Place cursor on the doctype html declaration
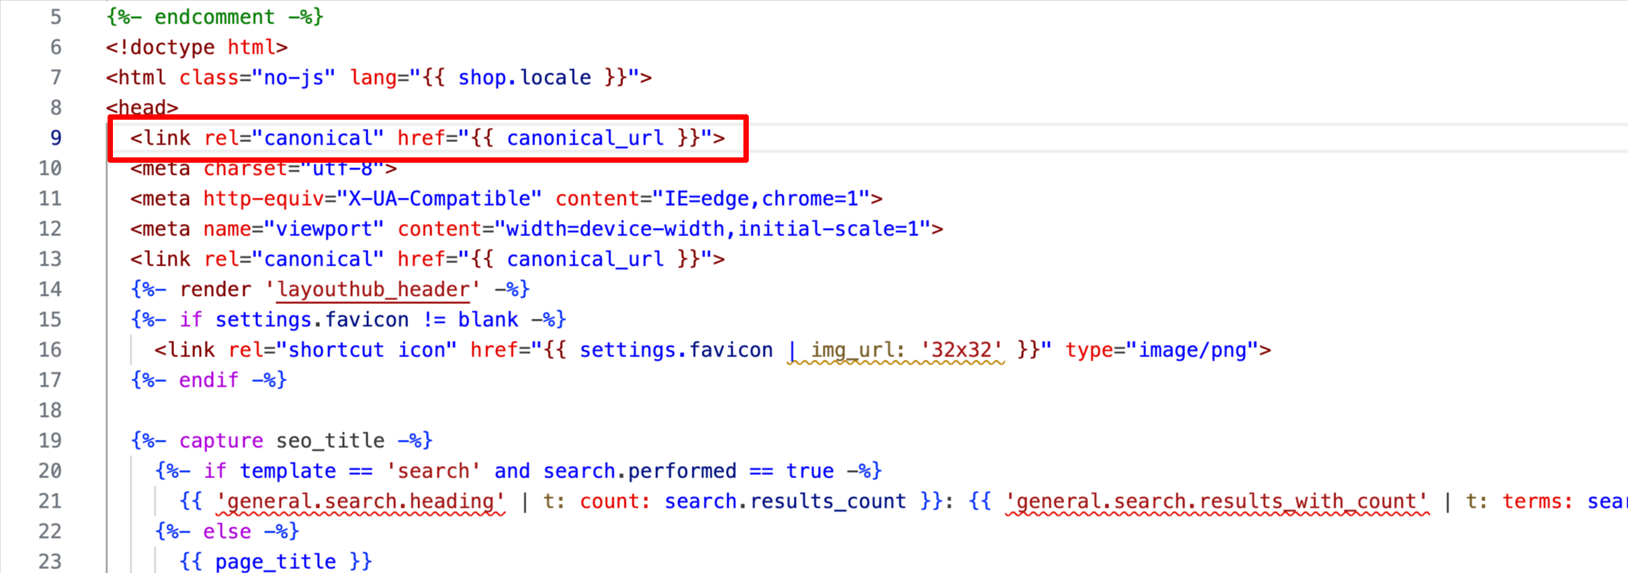Image resolution: width=1628 pixels, height=573 pixels. click(196, 48)
